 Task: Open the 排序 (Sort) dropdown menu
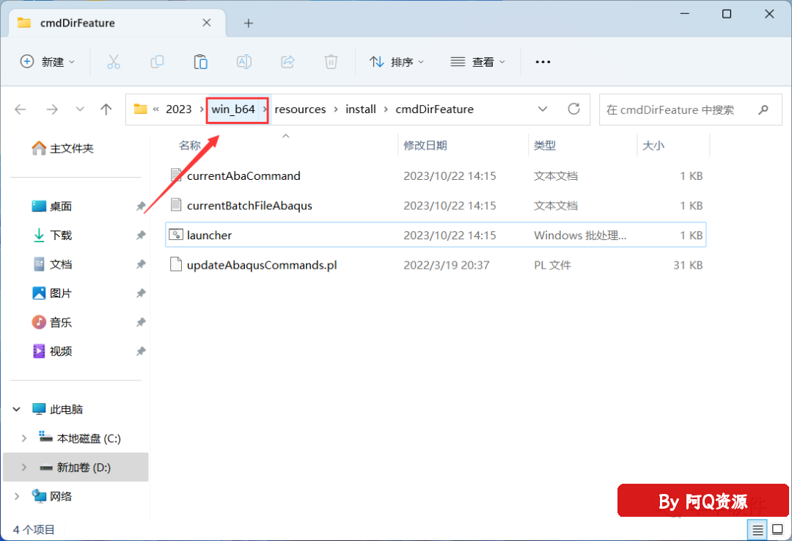click(x=397, y=62)
